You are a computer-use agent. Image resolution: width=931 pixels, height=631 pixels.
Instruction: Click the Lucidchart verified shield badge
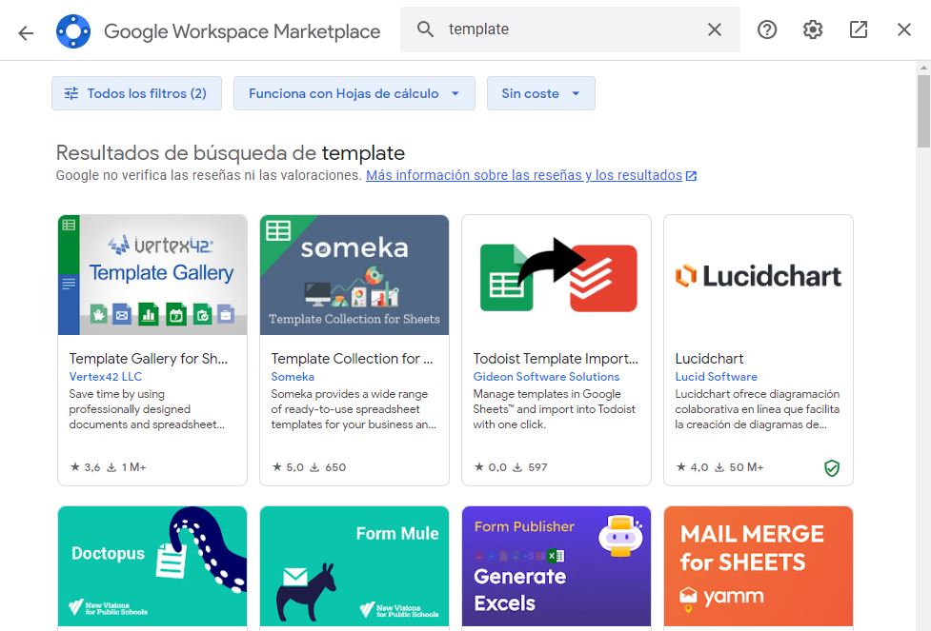tap(832, 468)
